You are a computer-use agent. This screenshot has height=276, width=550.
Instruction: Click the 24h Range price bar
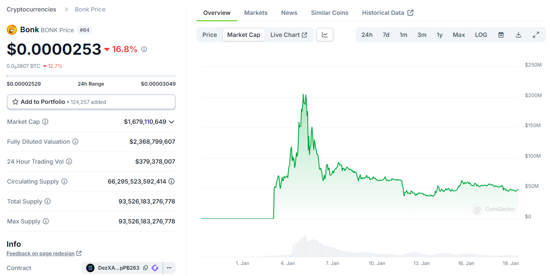[x=91, y=76]
